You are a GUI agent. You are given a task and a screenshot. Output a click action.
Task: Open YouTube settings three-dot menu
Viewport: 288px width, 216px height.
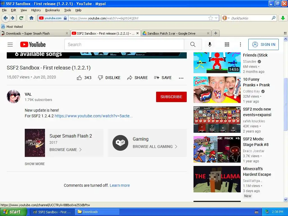(x=240, y=44)
